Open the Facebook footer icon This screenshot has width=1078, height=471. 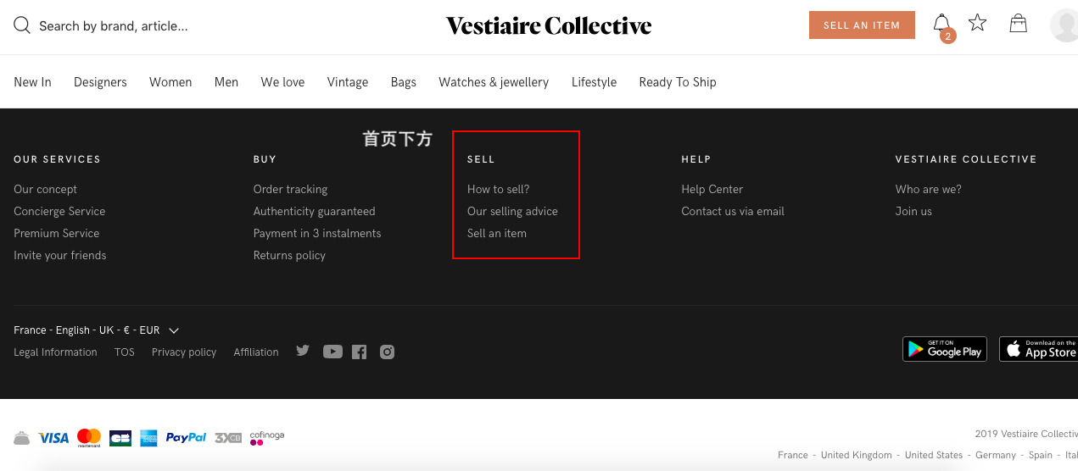[360, 352]
